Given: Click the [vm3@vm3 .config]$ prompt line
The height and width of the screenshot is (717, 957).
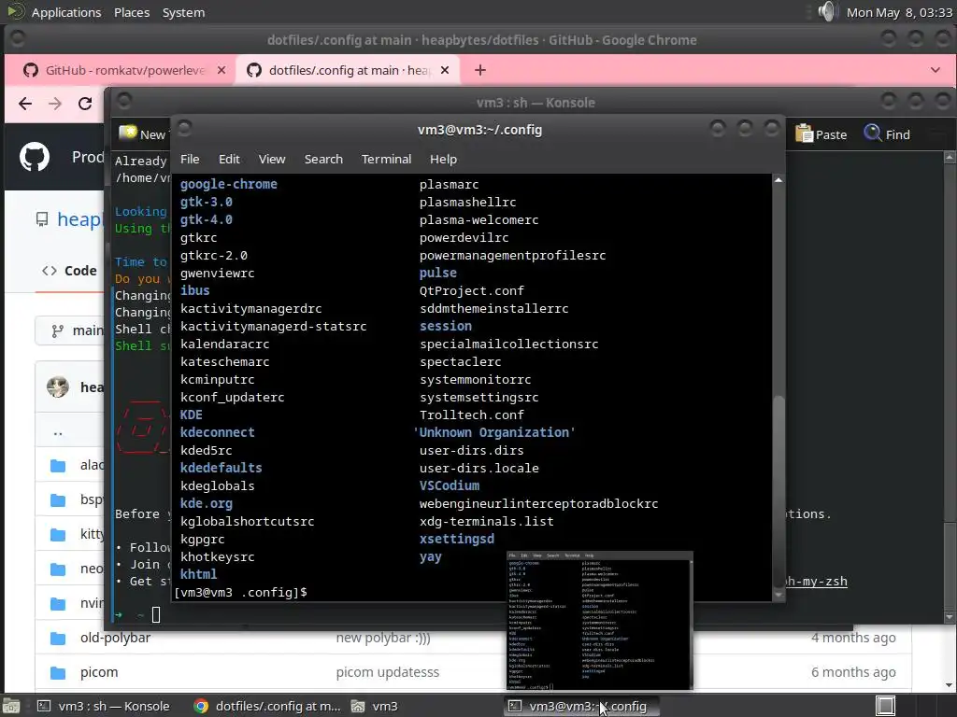Looking at the screenshot, I should [x=240, y=592].
